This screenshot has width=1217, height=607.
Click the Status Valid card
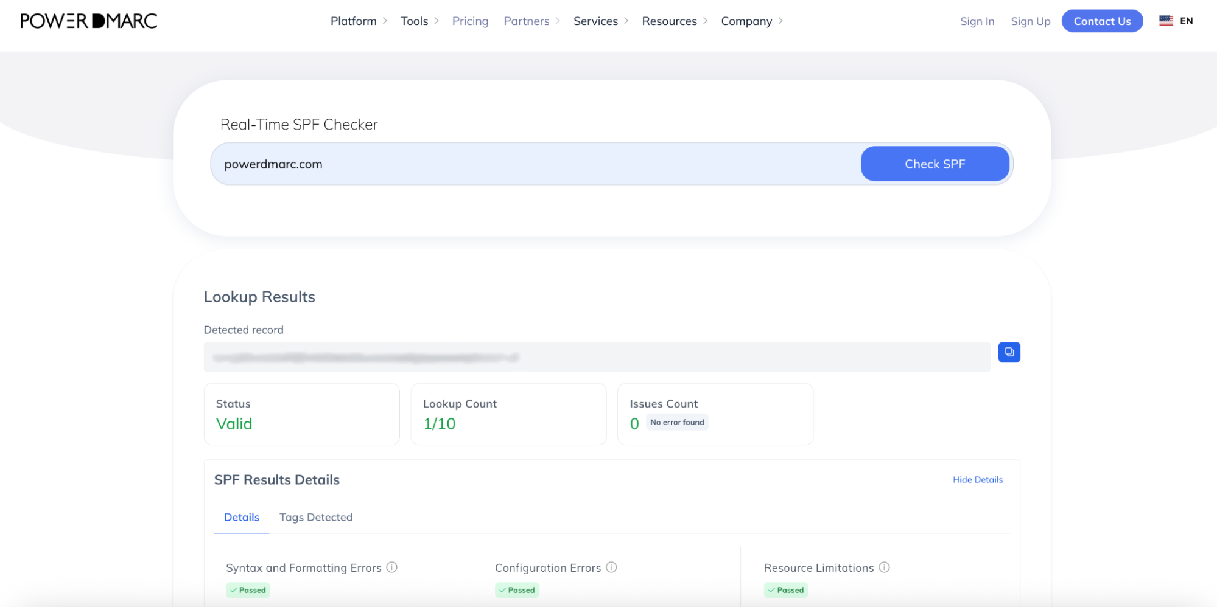(x=301, y=414)
